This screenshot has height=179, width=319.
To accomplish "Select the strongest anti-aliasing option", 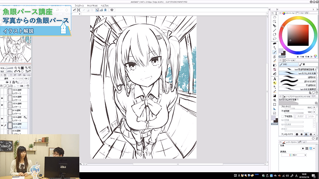I will (311, 134).
